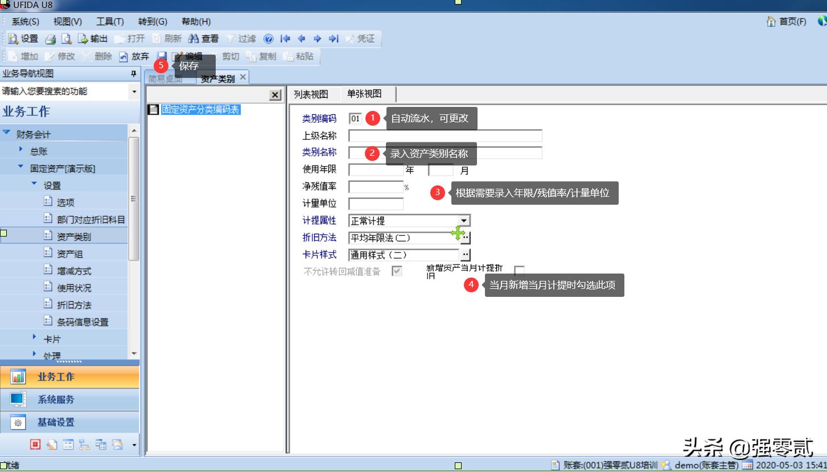Expand the 总账 tree node
The height and width of the screenshot is (472, 827).
pyautogui.click(x=21, y=150)
